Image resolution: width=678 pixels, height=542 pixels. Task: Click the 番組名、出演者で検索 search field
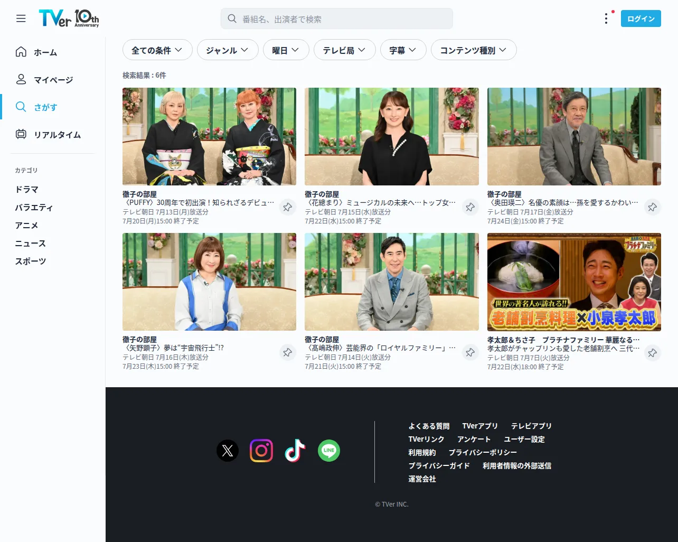click(337, 18)
